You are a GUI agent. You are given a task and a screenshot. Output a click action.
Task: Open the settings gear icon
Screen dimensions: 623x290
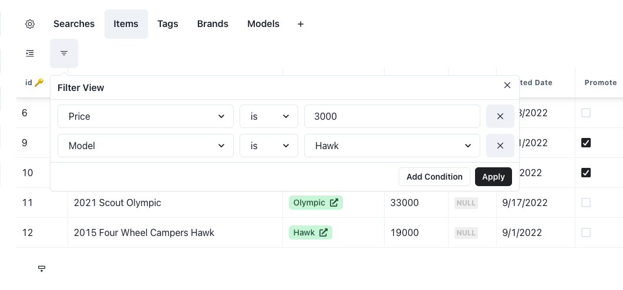pos(30,24)
